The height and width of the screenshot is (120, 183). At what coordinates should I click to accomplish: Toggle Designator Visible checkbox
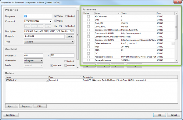coord(56,16)
